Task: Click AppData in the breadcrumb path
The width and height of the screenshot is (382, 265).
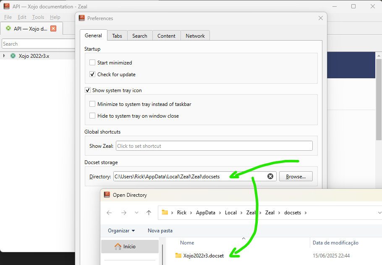Action: click(206, 213)
